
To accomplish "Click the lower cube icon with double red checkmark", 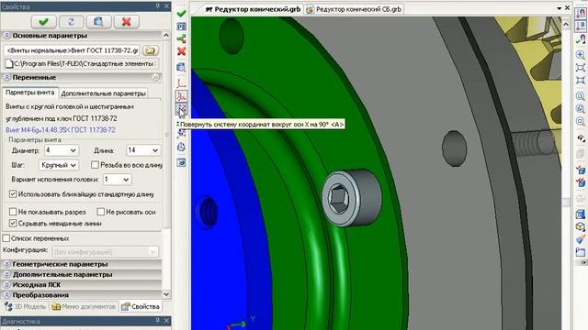I will [581, 182].
